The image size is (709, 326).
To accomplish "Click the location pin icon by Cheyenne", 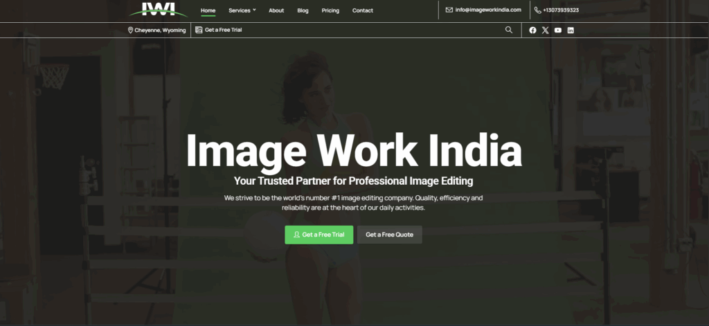I will pyautogui.click(x=130, y=30).
